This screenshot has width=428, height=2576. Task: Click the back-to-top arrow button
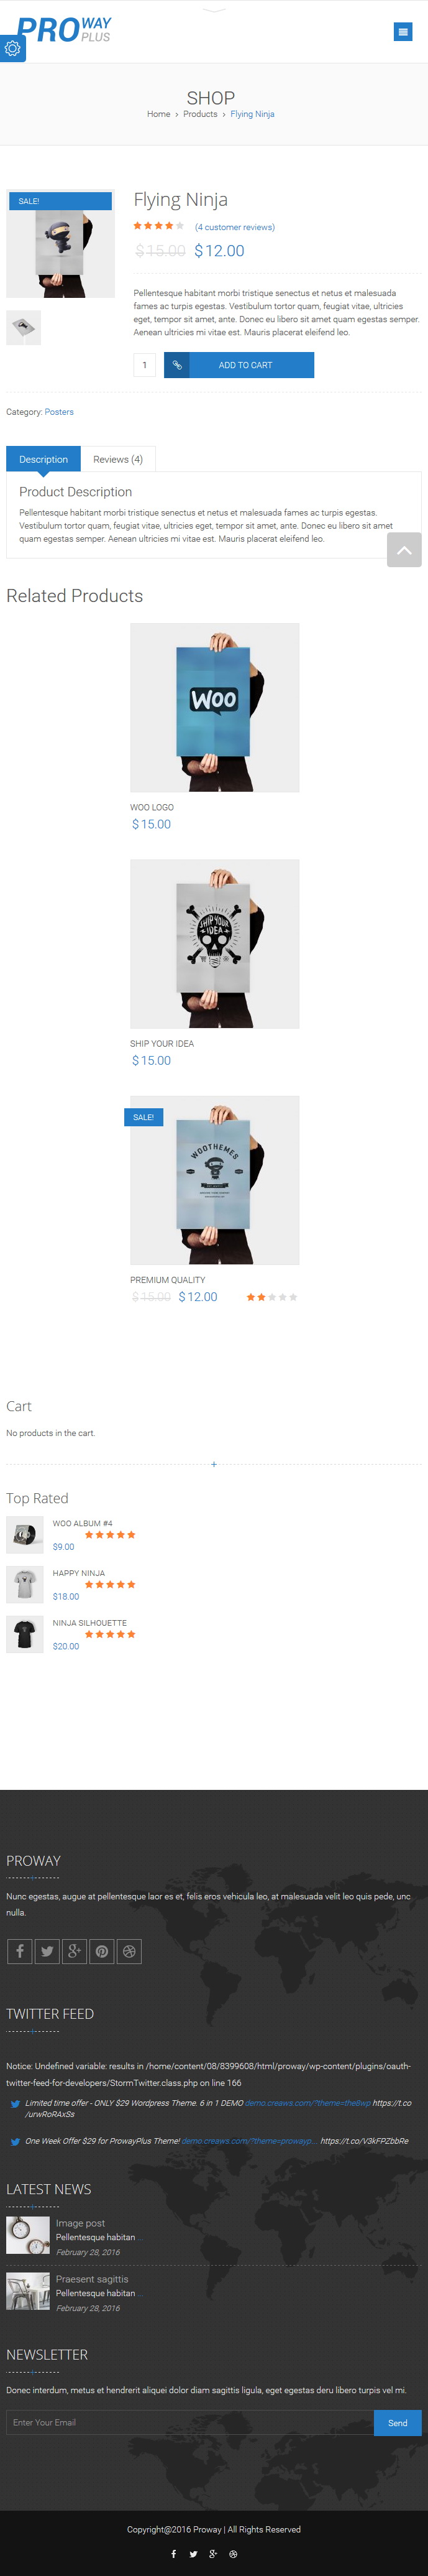(404, 550)
